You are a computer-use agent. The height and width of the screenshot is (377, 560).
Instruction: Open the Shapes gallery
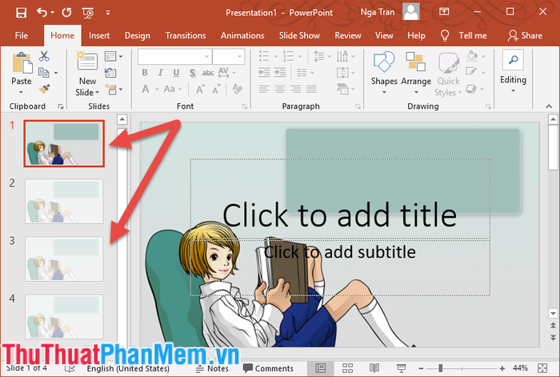coord(384,74)
